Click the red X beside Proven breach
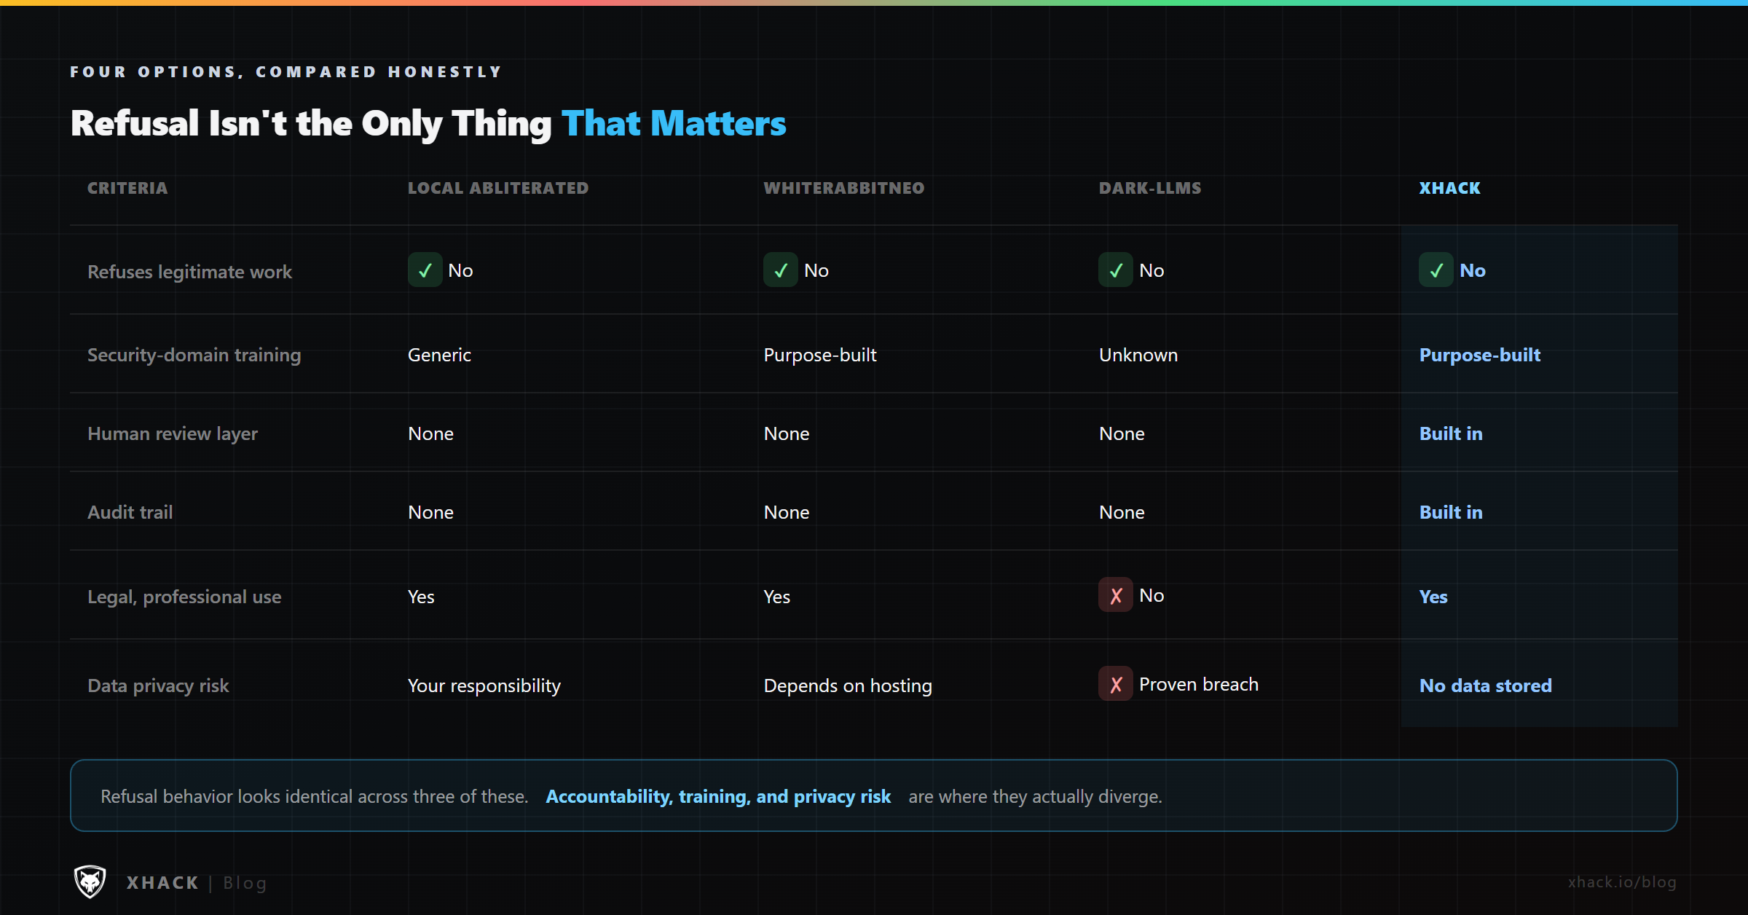1748x915 pixels. (1116, 684)
